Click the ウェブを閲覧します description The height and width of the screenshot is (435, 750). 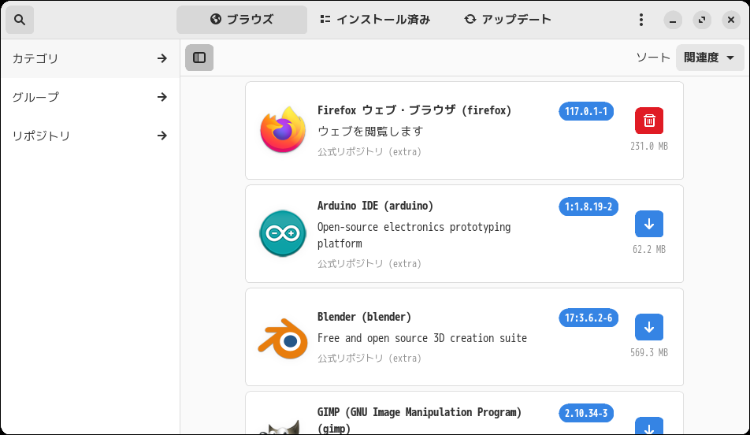point(370,131)
